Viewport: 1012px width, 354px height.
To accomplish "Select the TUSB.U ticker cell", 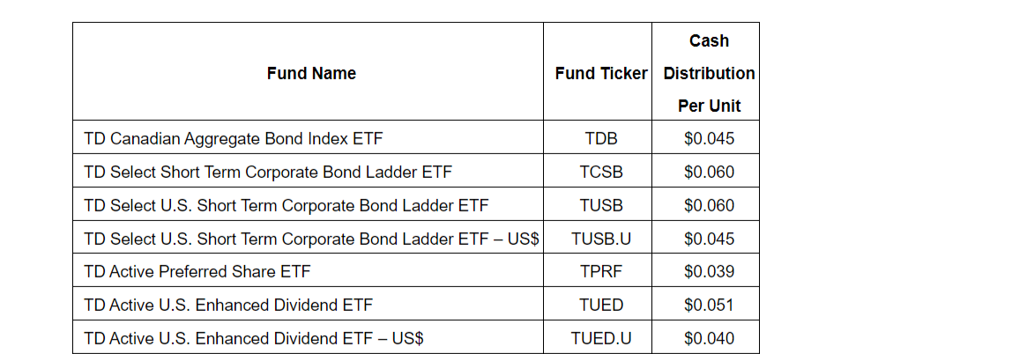I will tap(601, 239).
